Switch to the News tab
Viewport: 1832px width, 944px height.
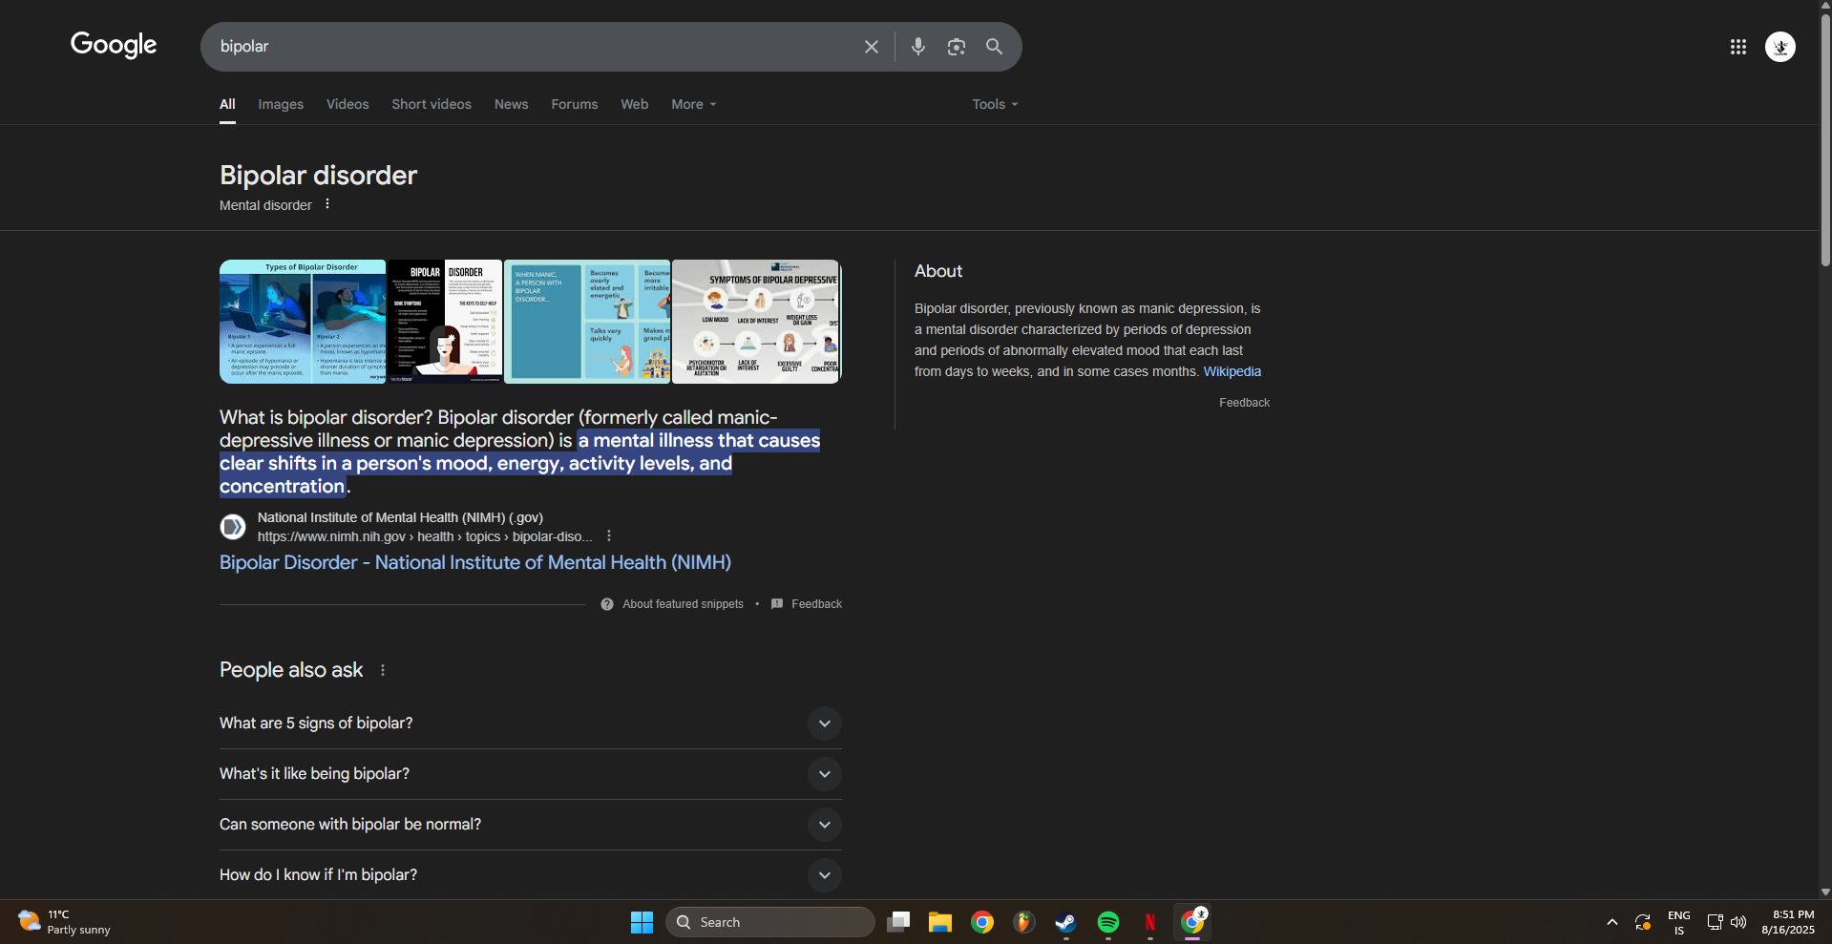[x=511, y=104]
